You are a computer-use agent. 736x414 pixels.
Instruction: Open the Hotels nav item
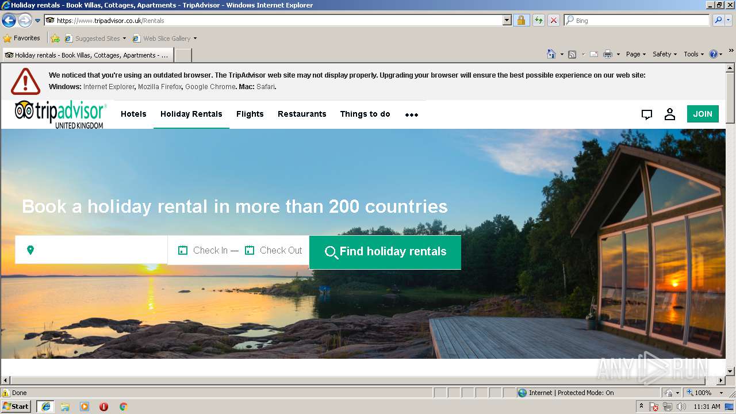(x=133, y=114)
